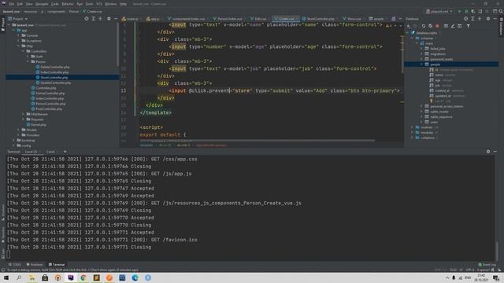Open query console icon in Database toolbar

(x=460, y=26)
